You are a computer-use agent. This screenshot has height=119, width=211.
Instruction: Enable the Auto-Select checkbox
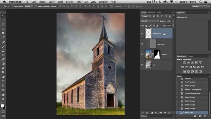[x=13, y=6]
